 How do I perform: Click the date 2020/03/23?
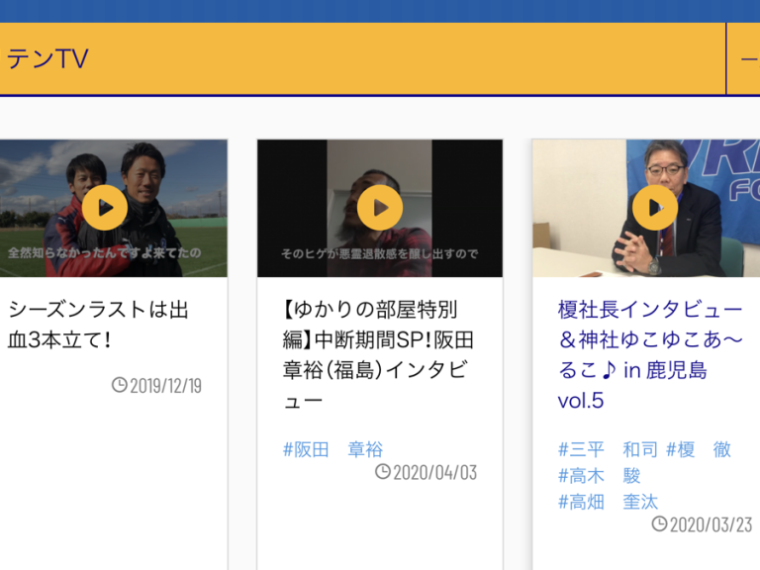pyautogui.click(x=712, y=524)
